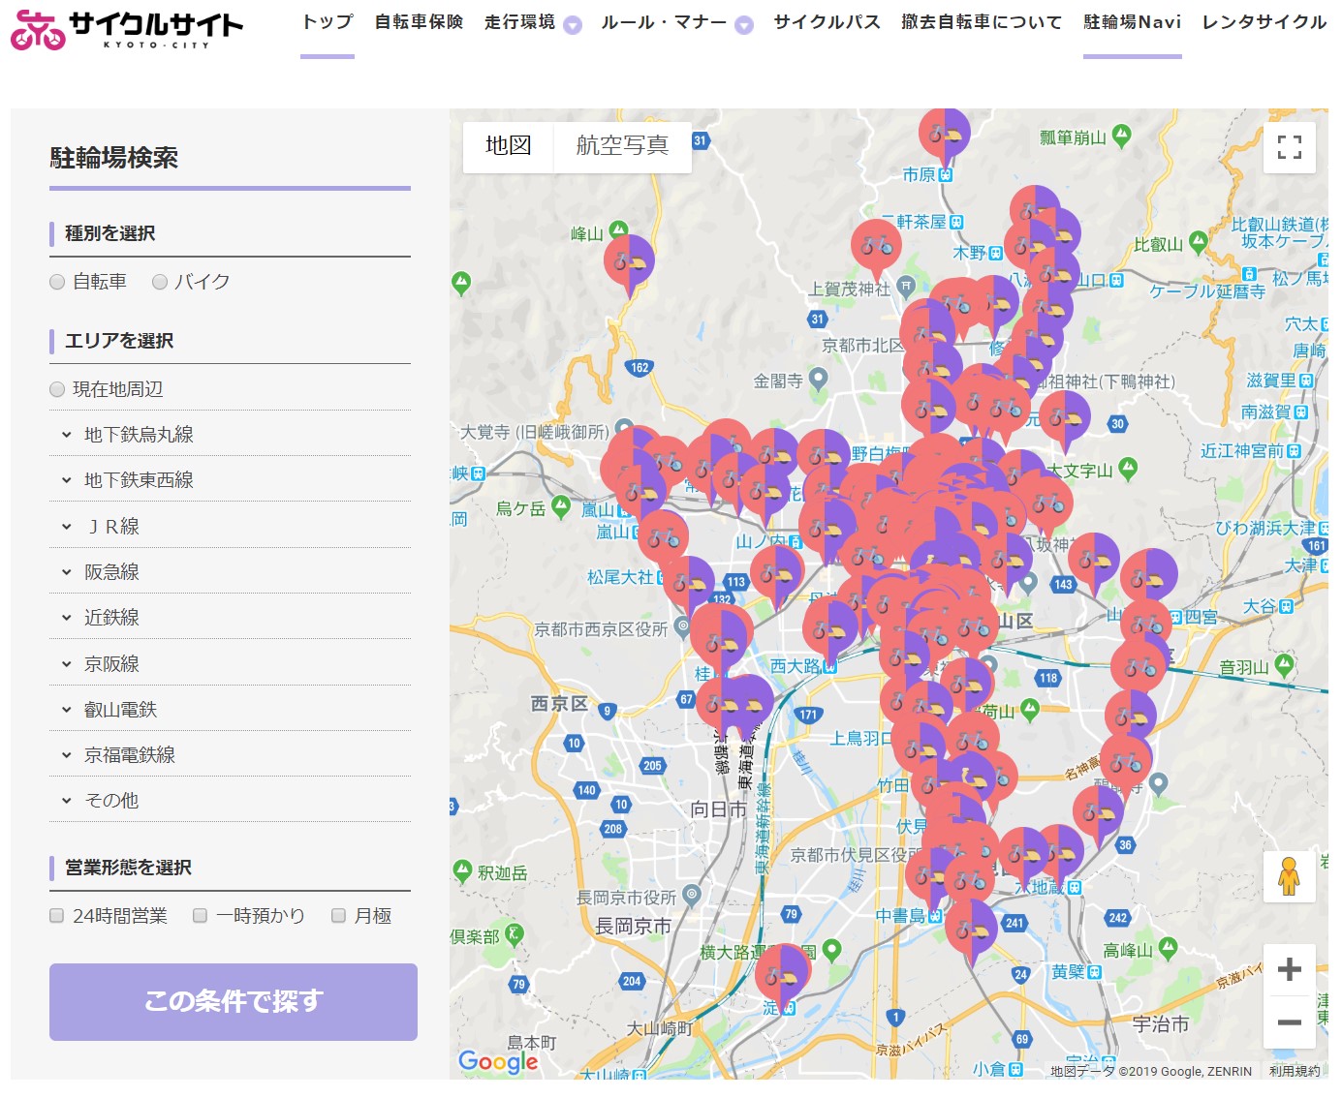Viewport: 1342px width, 1098px height.
Task: Open the 駐輪場Navi menu item
Action: (1132, 22)
